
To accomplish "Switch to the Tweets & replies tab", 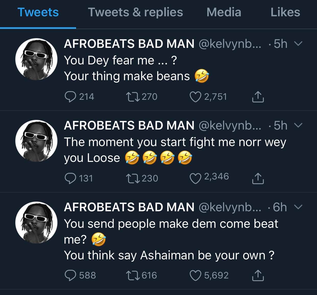I will [135, 12].
